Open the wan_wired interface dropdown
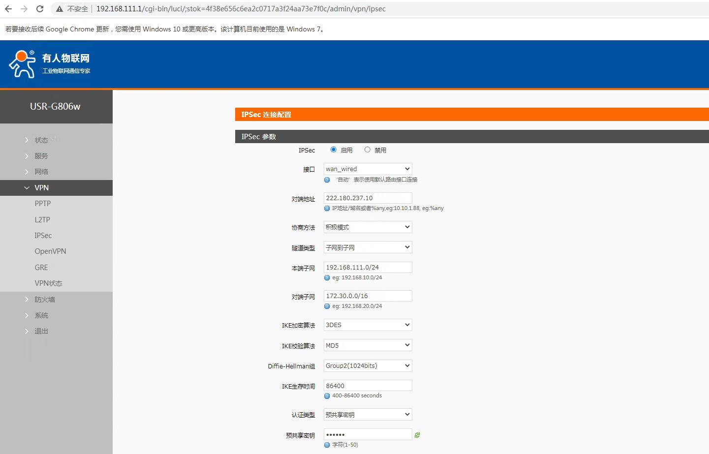The image size is (709, 454). point(368,169)
